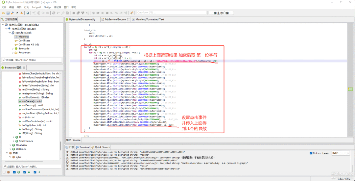Expand the USBLock class node

tap(10, 149)
